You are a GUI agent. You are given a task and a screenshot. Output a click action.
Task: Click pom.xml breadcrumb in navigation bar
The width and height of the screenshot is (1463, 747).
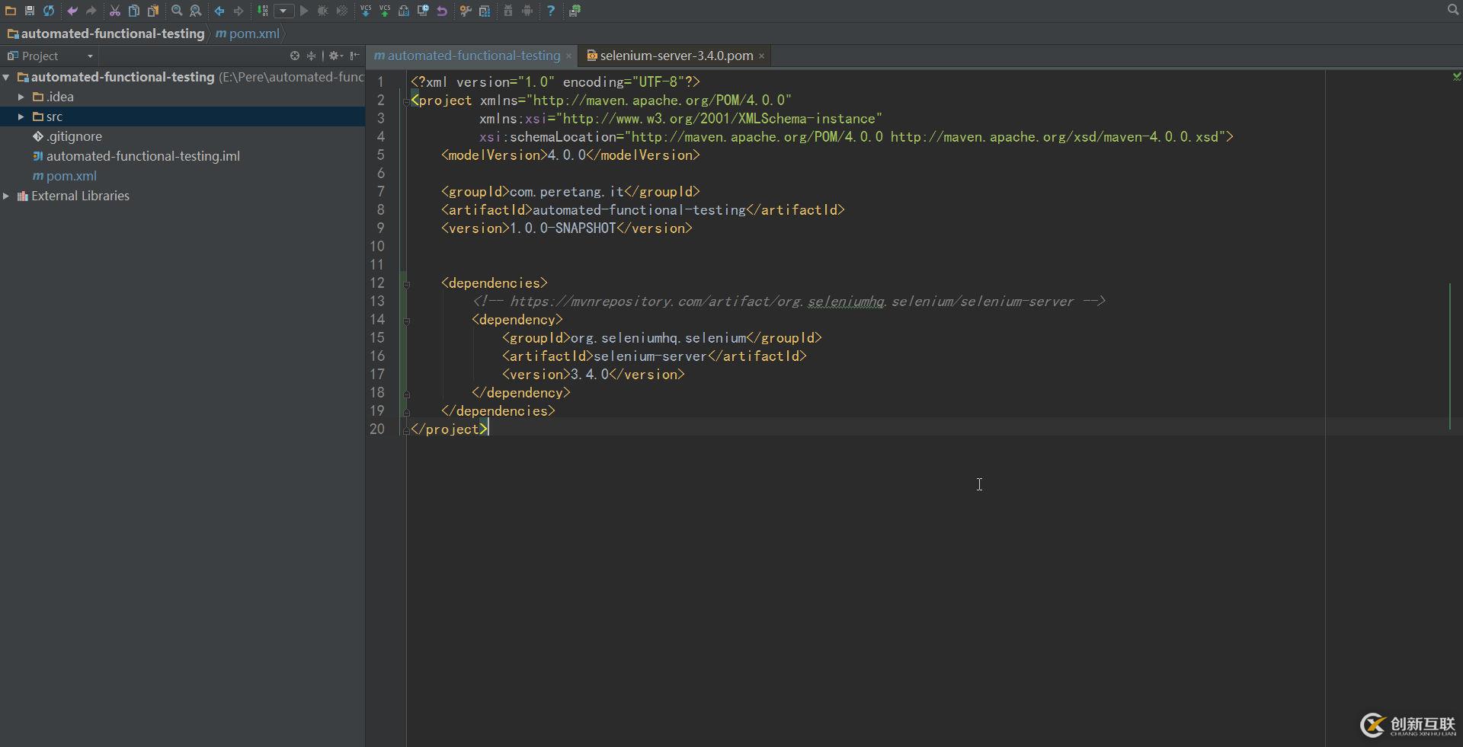[248, 34]
